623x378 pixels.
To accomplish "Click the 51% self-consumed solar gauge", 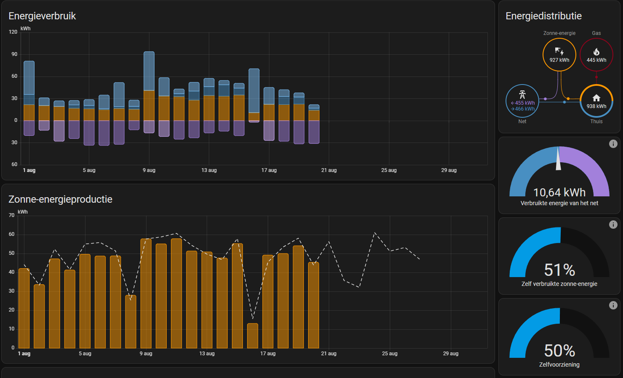I will click(x=559, y=270).
